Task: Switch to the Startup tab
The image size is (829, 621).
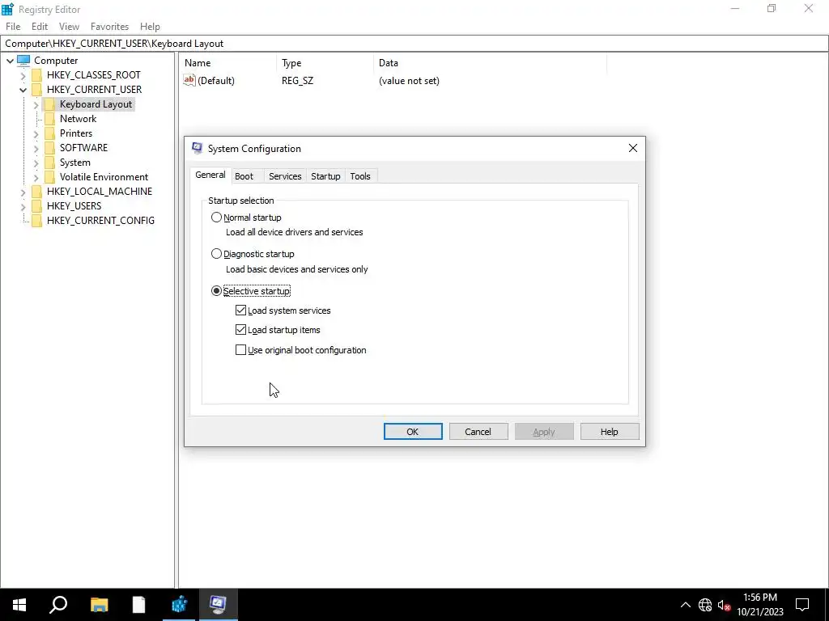Action: tap(325, 176)
